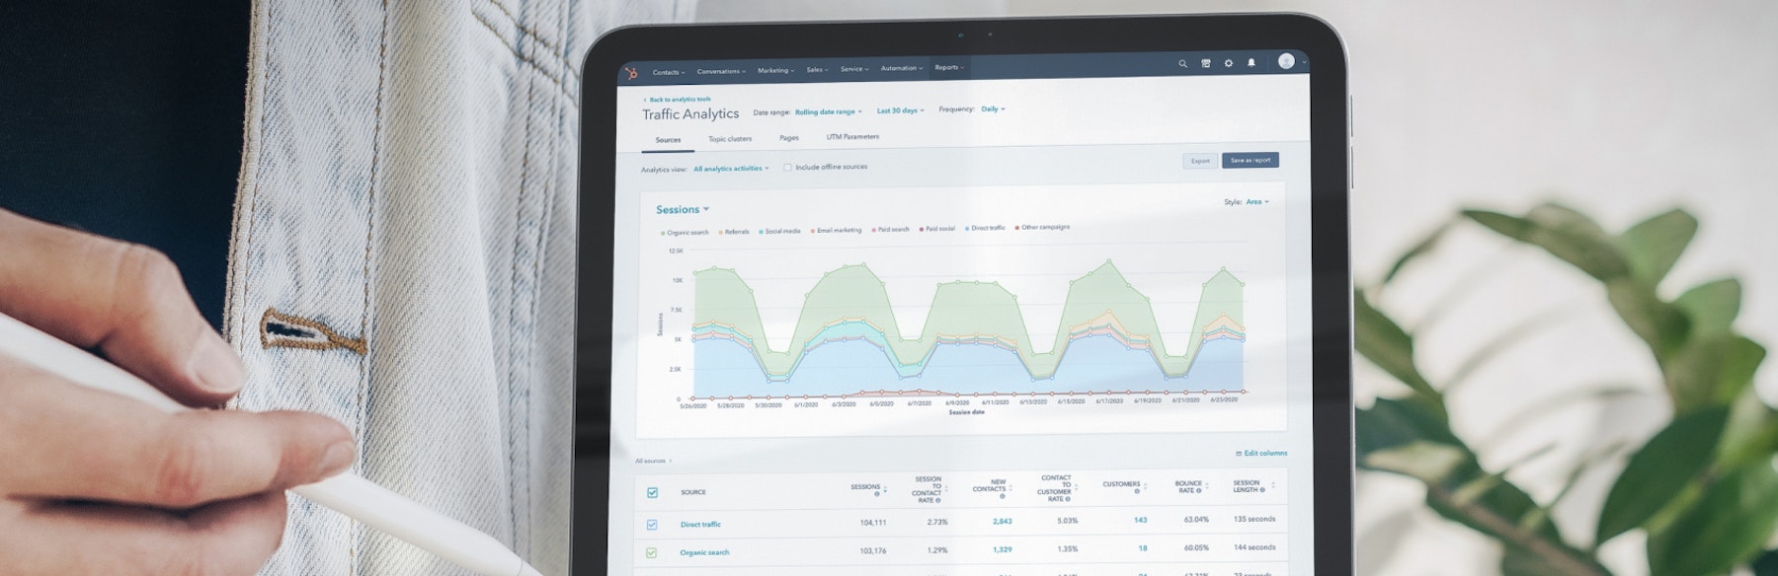Click the info icon under SESSIONS header

(876, 494)
